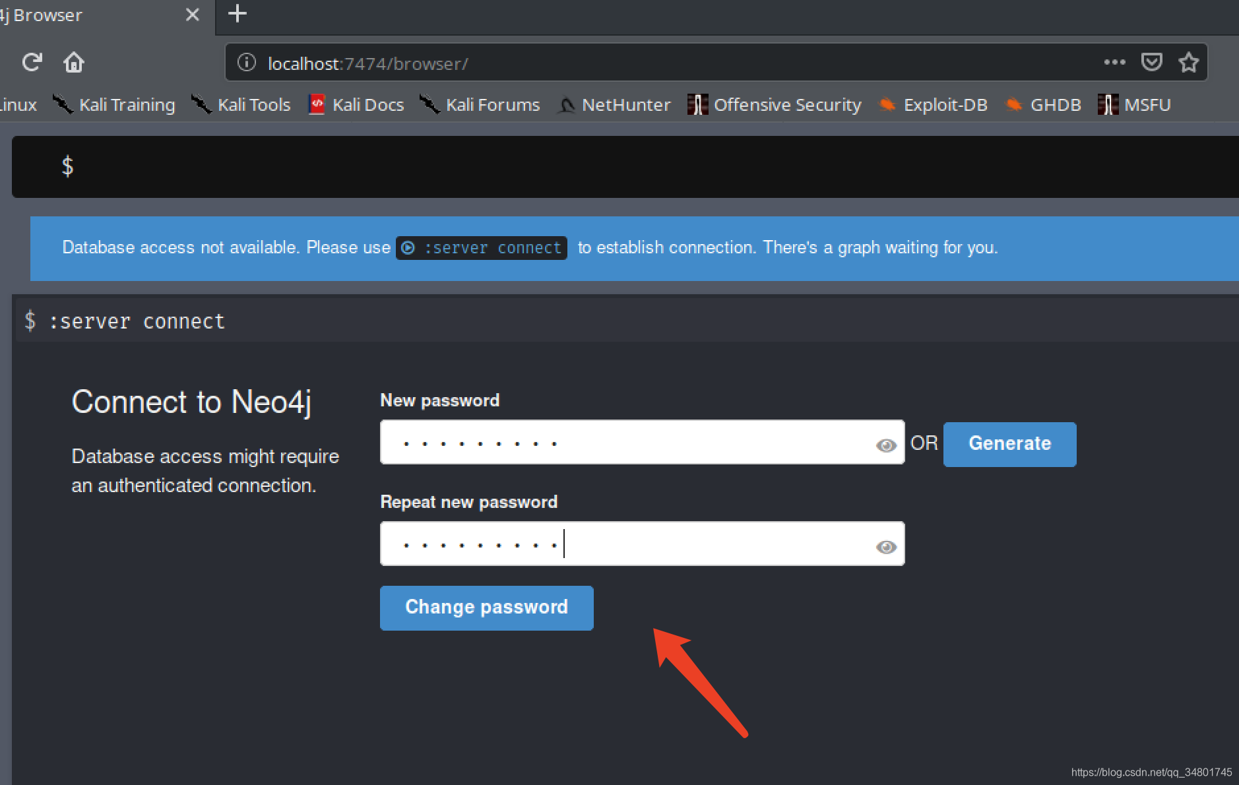Open the Offensive Security bookmark
Viewport: 1239px width, 785px height.
775,104
